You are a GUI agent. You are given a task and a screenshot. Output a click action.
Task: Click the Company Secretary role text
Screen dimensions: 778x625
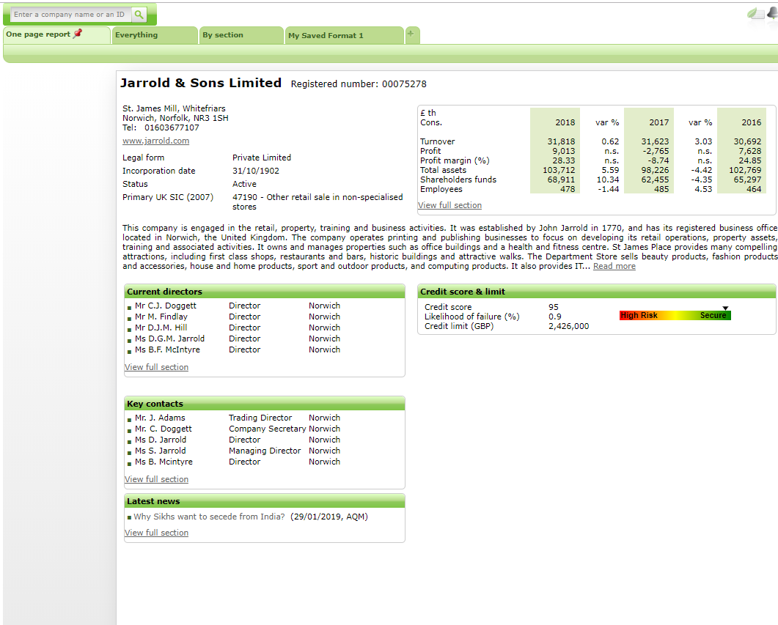(x=267, y=429)
